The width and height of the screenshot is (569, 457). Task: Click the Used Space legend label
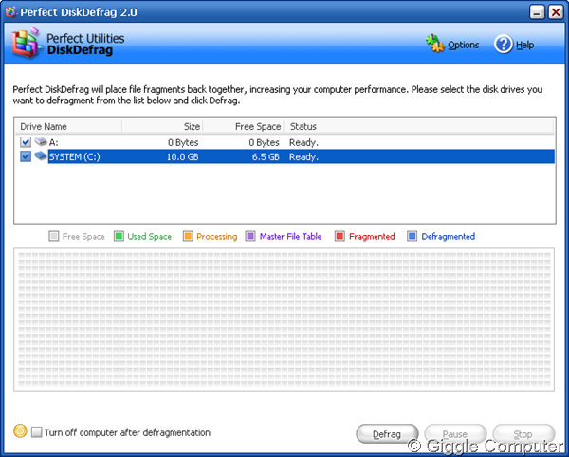coord(150,237)
